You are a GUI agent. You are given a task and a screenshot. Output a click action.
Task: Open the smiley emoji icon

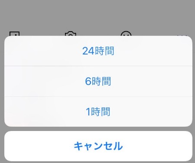tap(126, 34)
